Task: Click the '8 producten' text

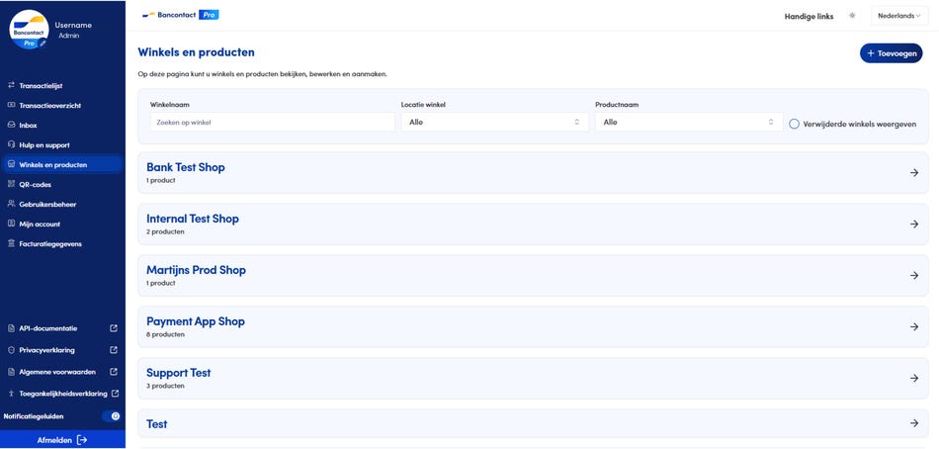Action: (x=165, y=334)
